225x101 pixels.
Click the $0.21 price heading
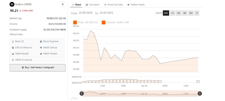pos(14,10)
